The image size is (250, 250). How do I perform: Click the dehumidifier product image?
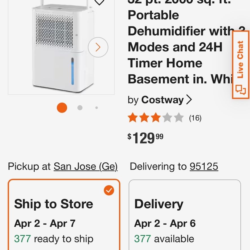[x=61, y=47]
